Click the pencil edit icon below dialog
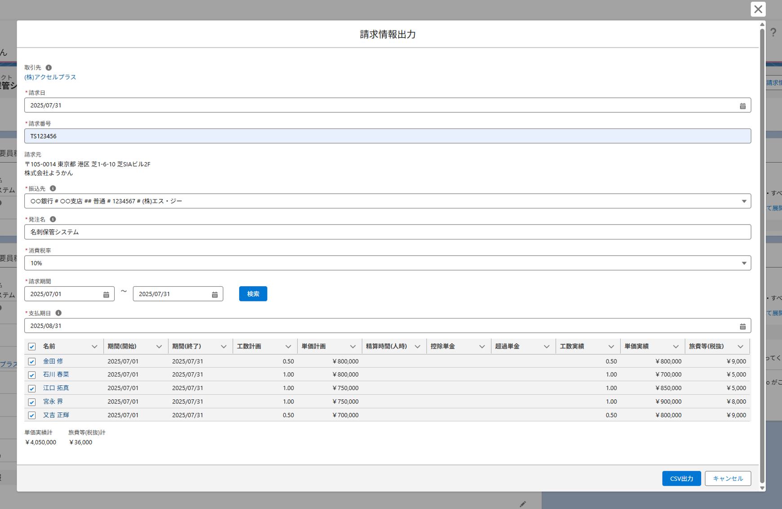The image size is (782, 509). click(523, 504)
